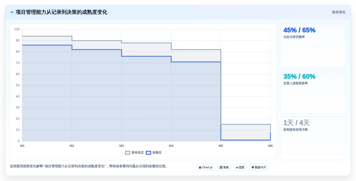Click the 数据卡片 tag chip
The width and height of the screenshot is (356, 181).
259,168
